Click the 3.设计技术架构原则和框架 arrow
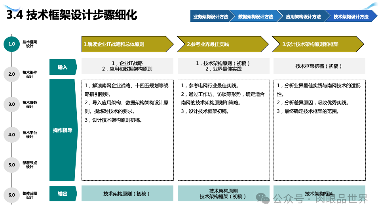 click(318, 44)
